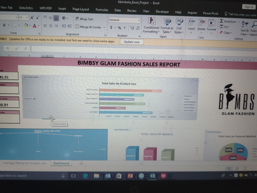Viewport: 257px width, 193px height.
Task: Click the formula bar Cancel X icon
Action: click(8, 48)
